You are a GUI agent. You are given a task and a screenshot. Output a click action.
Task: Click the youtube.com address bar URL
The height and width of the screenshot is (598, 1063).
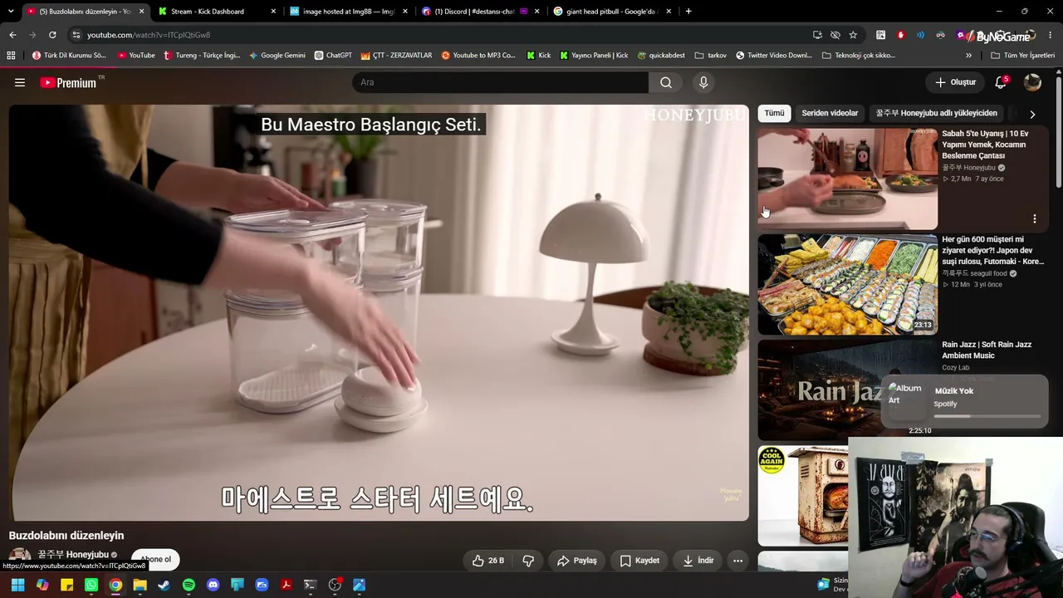(149, 35)
